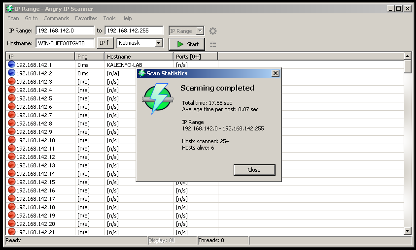Image resolution: width=416 pixels, height=250 pixels.
Task: Open the Favorites menu
Action: (86, 18)
